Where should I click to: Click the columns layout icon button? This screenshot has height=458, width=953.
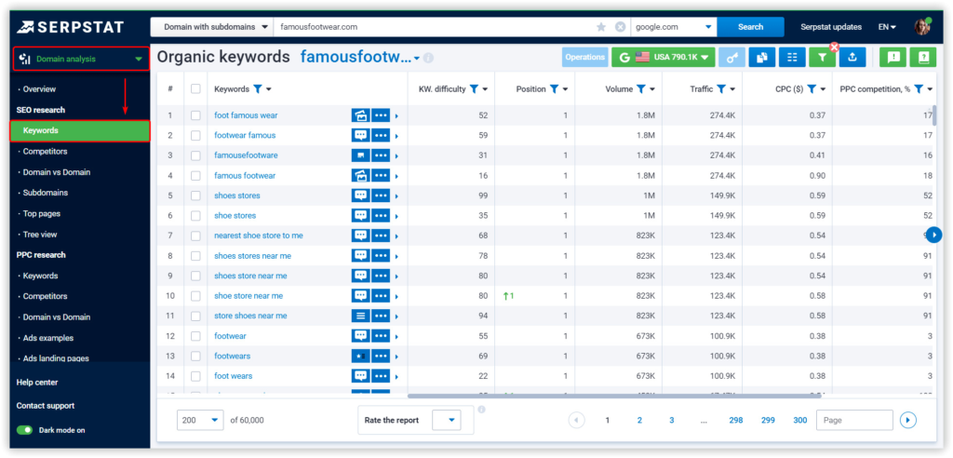(x=792, y=57)
